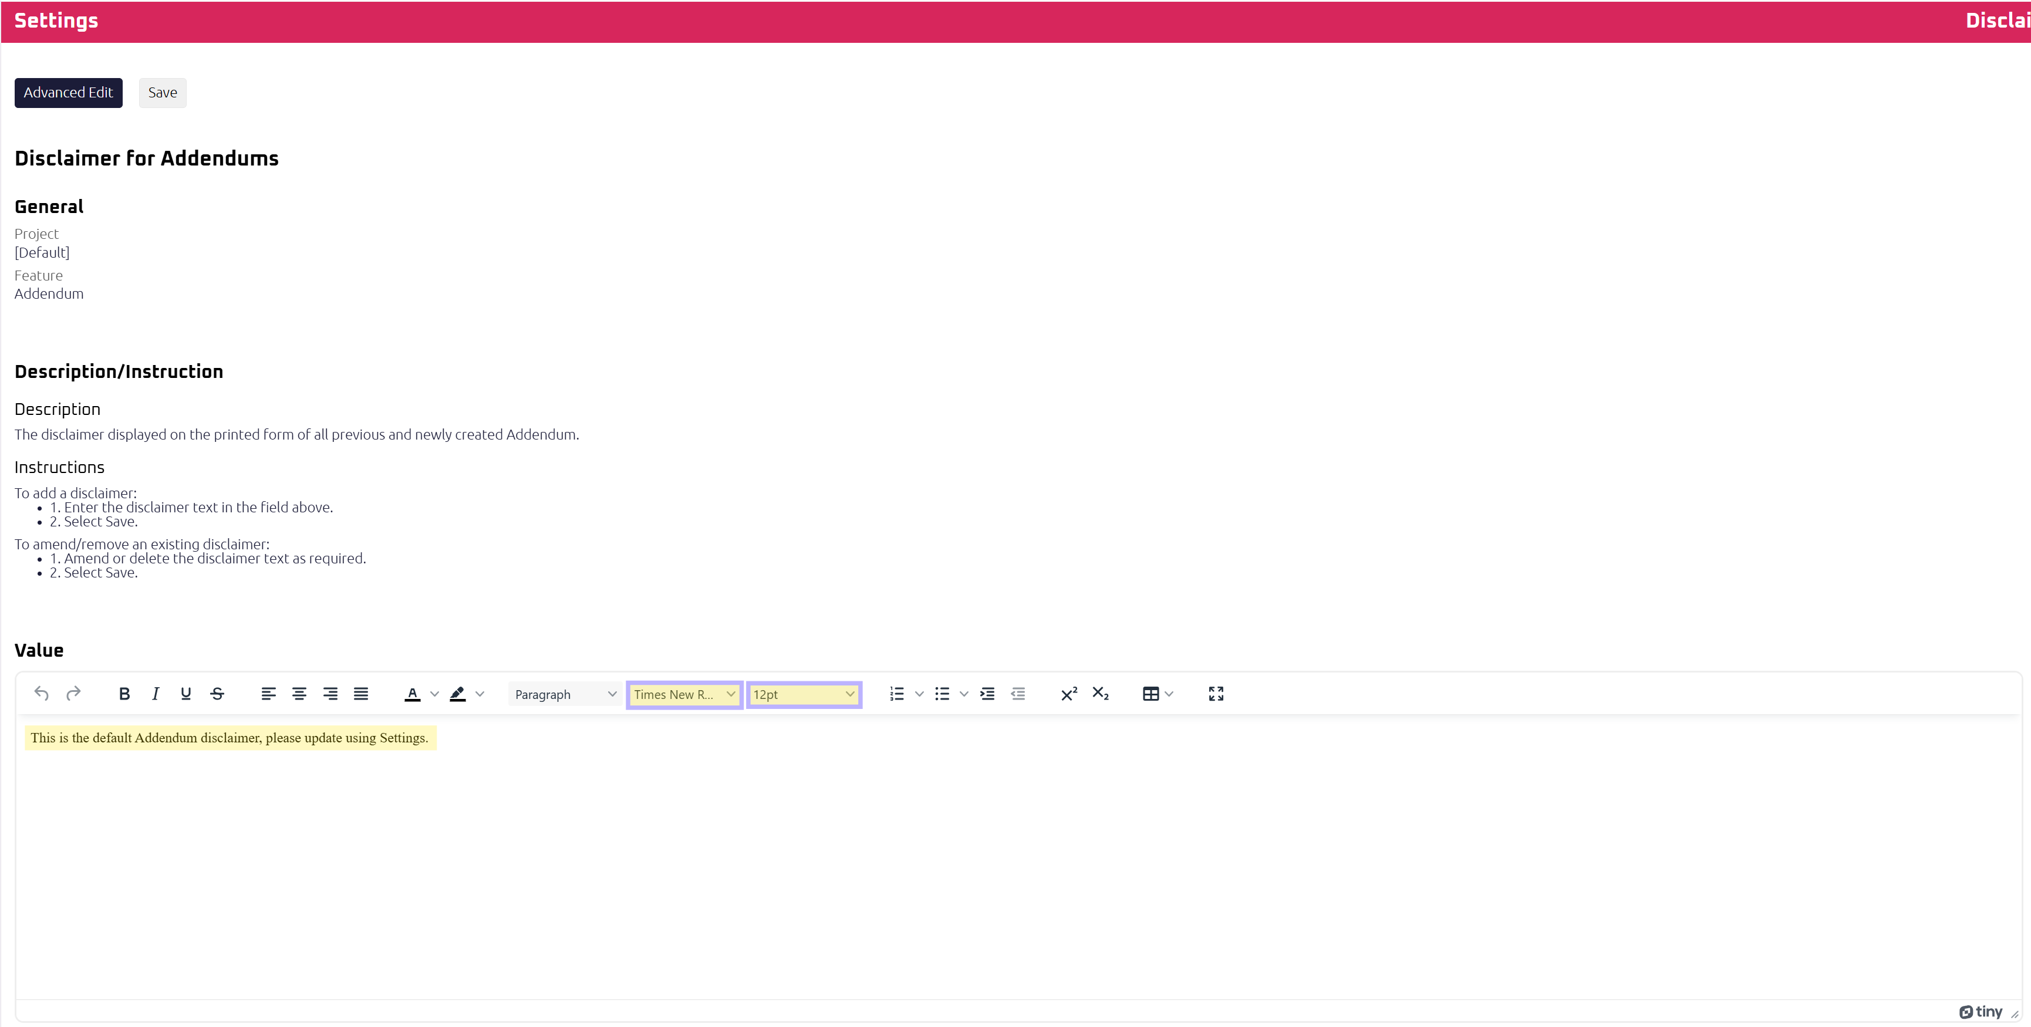The height and width of the screenshot is (1027, 2031).
Task: Click the Save button
Action: click(163, 93)
